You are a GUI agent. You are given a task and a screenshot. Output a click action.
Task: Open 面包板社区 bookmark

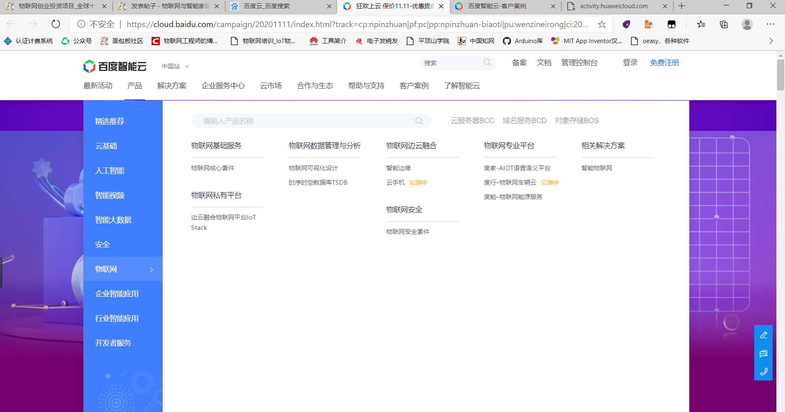[x=122, y=41]
